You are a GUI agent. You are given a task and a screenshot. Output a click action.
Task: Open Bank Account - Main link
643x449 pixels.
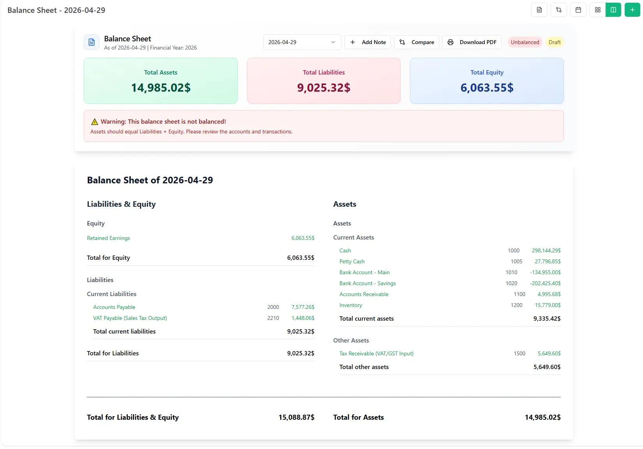click(364, 272)
